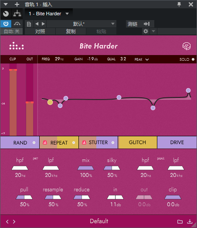Click the plus icon in title bar
Viewport: 197px width, 228px height.
coord(17,4)
